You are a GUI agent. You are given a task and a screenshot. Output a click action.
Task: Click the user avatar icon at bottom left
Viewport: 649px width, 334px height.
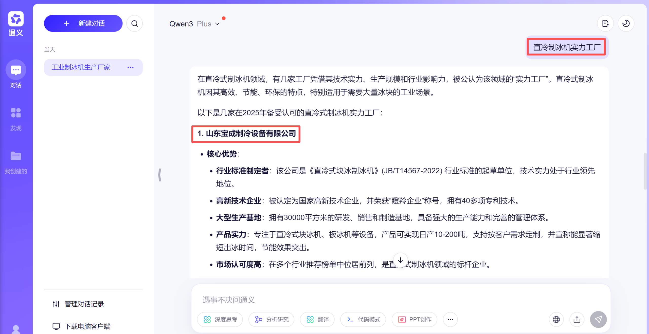pos(16,329)
